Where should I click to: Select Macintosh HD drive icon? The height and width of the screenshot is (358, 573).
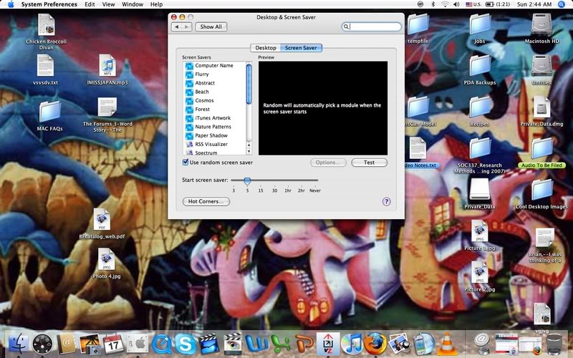(x=542, y=29)
